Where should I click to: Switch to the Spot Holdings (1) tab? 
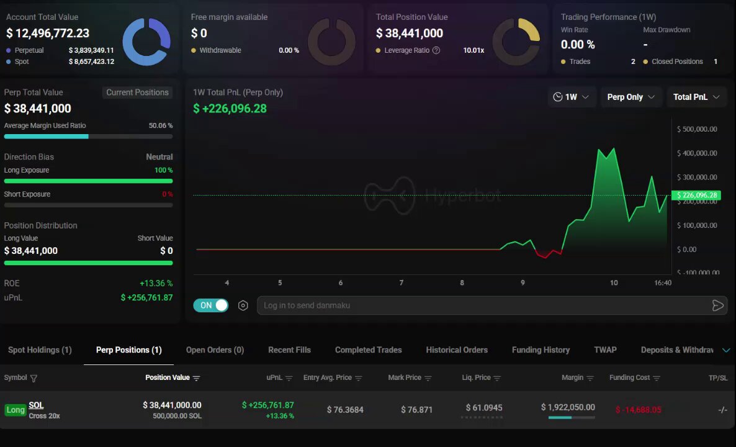pos(40,350)
